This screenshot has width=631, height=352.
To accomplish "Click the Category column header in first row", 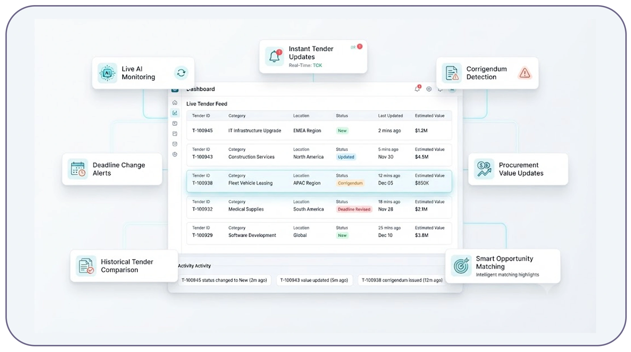I will (237, 116).
